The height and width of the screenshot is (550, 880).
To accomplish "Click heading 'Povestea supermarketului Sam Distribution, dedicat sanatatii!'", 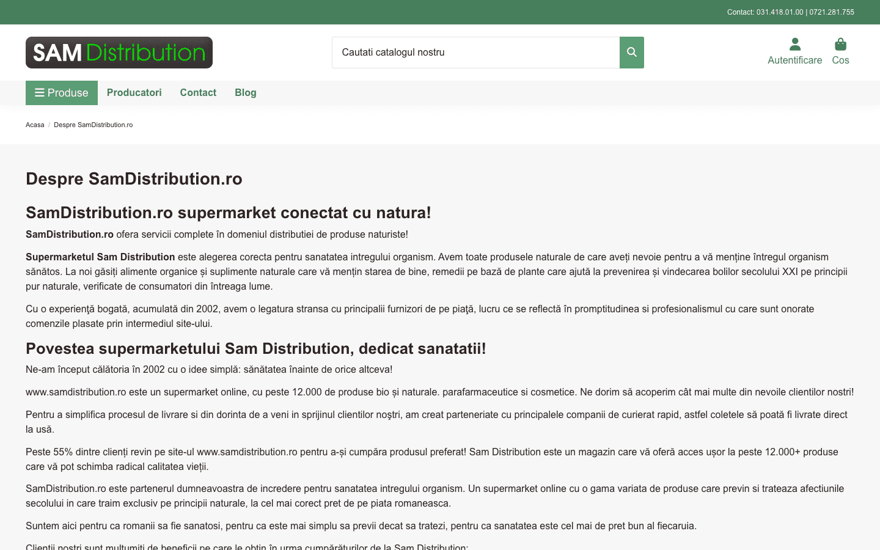I will click(256, 348).
